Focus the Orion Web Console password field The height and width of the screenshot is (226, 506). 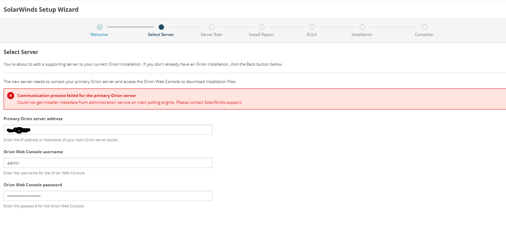(x=108, y=196)
